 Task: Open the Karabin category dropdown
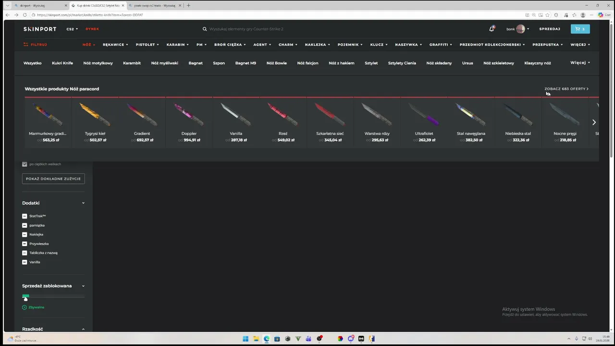click(177, 44)
